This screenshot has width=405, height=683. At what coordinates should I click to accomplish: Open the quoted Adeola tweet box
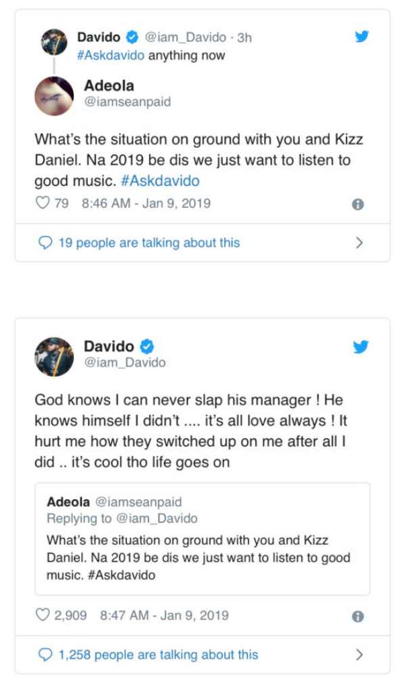pos(202,539)
